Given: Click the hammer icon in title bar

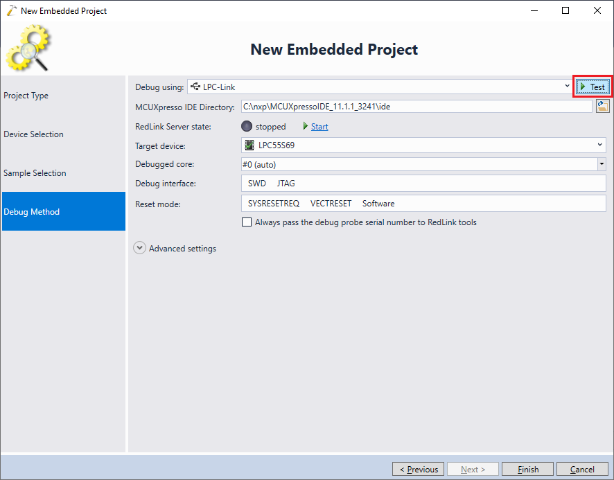Looking at the screenshot, I should tap(11, 10).
